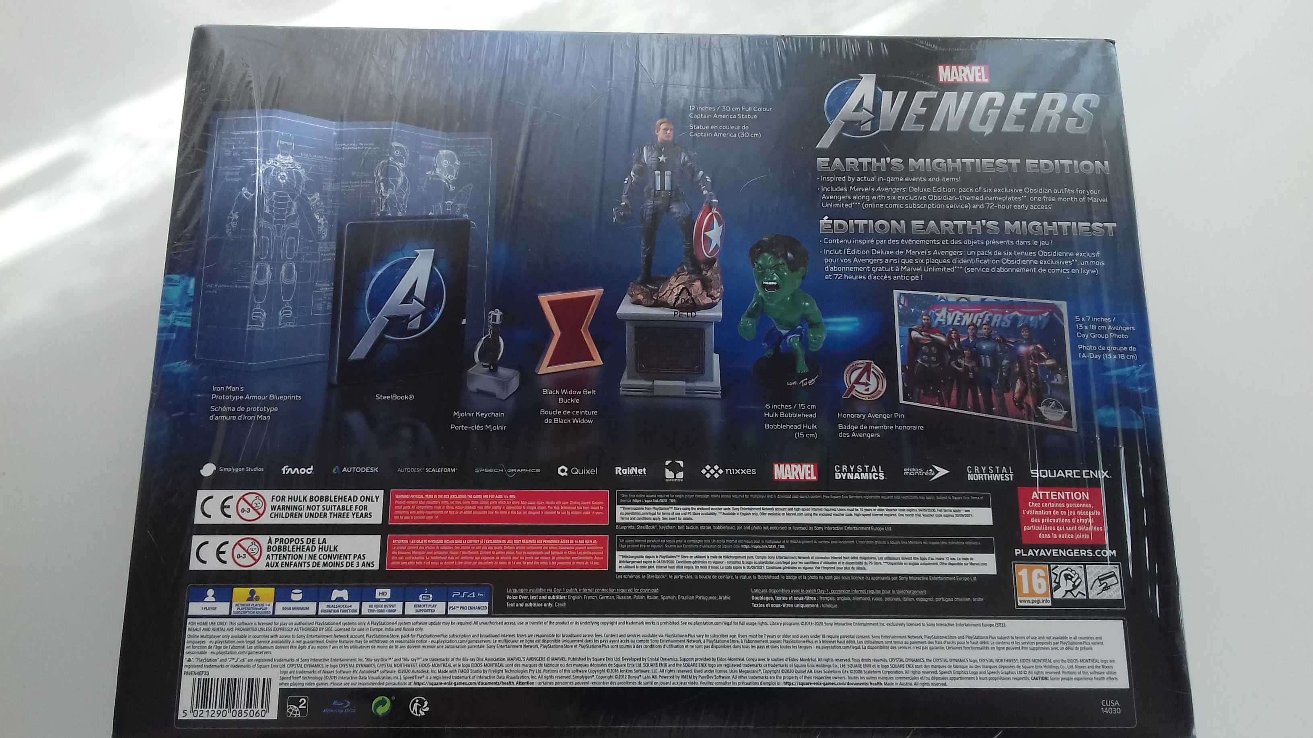Image resolution: width=1313 pixels, height=738 pixels.
Task: Click the Quixel logo
Action: 578,471
